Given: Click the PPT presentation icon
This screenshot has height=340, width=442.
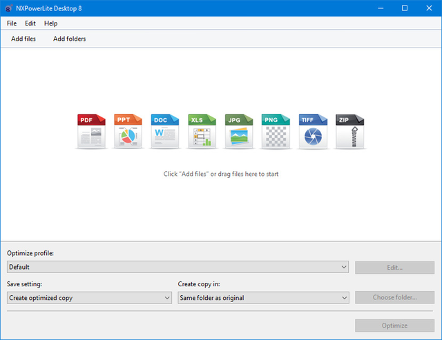Looking at the screenshot, I should 128,131.
